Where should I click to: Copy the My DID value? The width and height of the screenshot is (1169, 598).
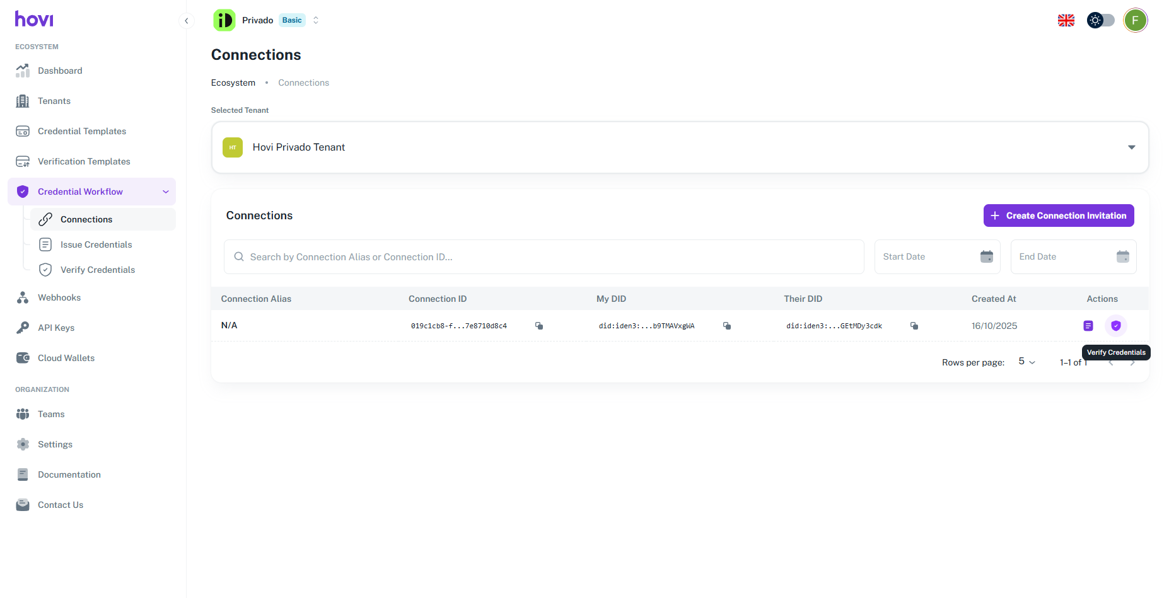[727, 326]
